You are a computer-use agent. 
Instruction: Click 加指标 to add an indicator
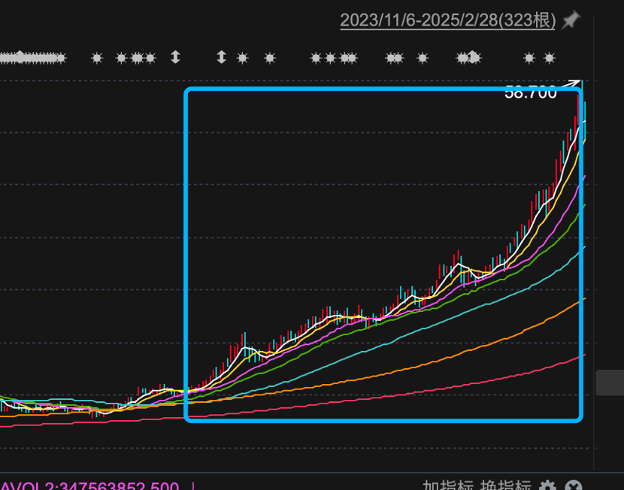(x=448, y=485)
